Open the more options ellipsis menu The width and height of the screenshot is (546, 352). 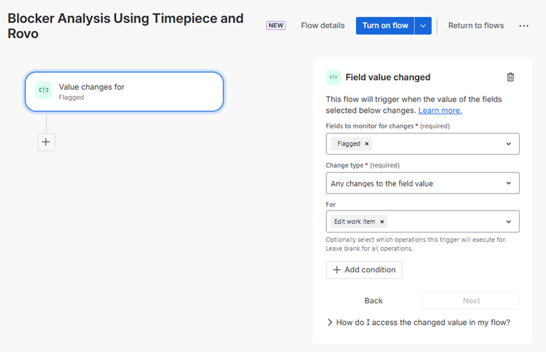[523, 26]
